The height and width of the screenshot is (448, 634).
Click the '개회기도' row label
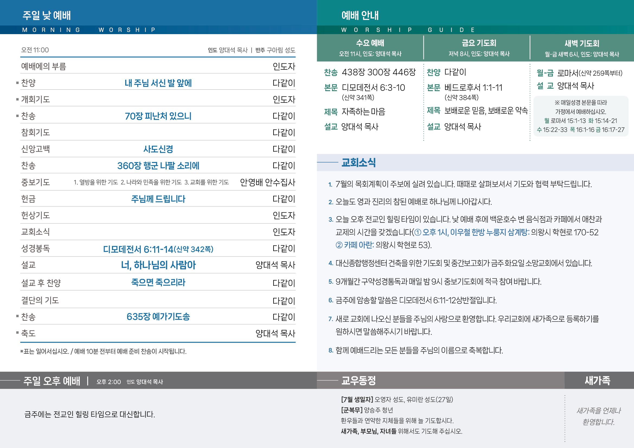point(36,99)
